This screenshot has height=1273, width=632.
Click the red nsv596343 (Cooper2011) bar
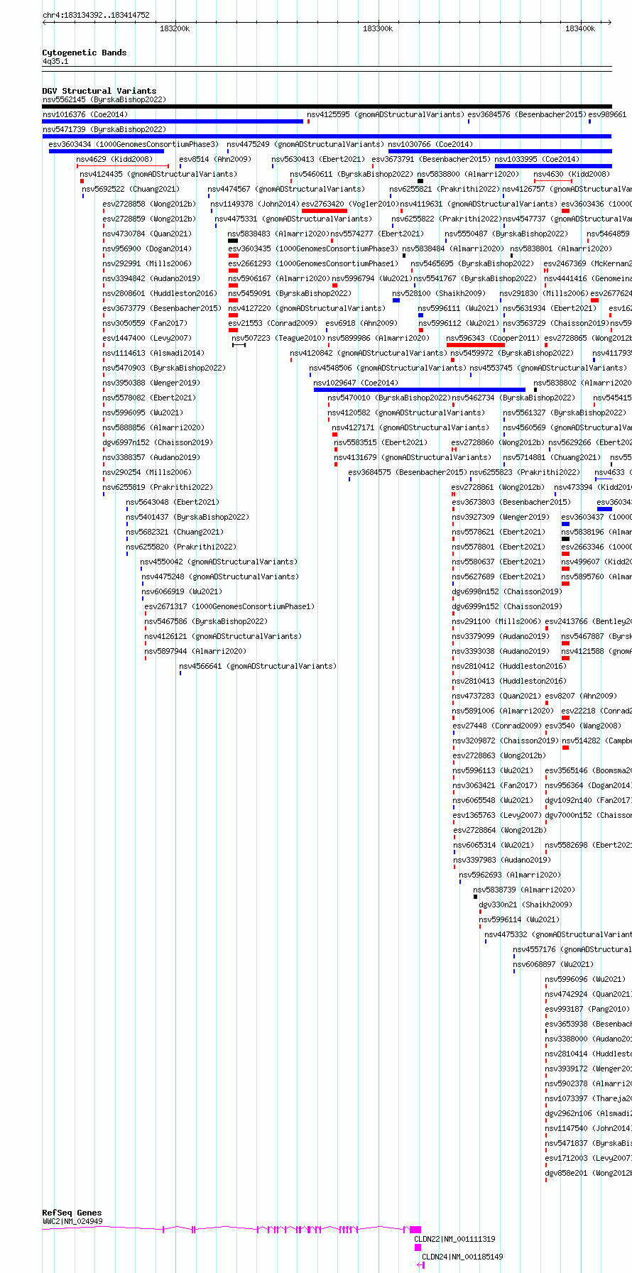pyautogui.click(x=476, y=345)
